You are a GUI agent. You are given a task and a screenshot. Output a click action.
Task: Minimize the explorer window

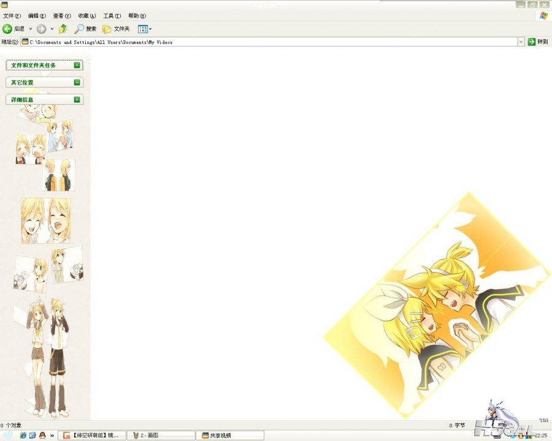[x=521, y=4]
